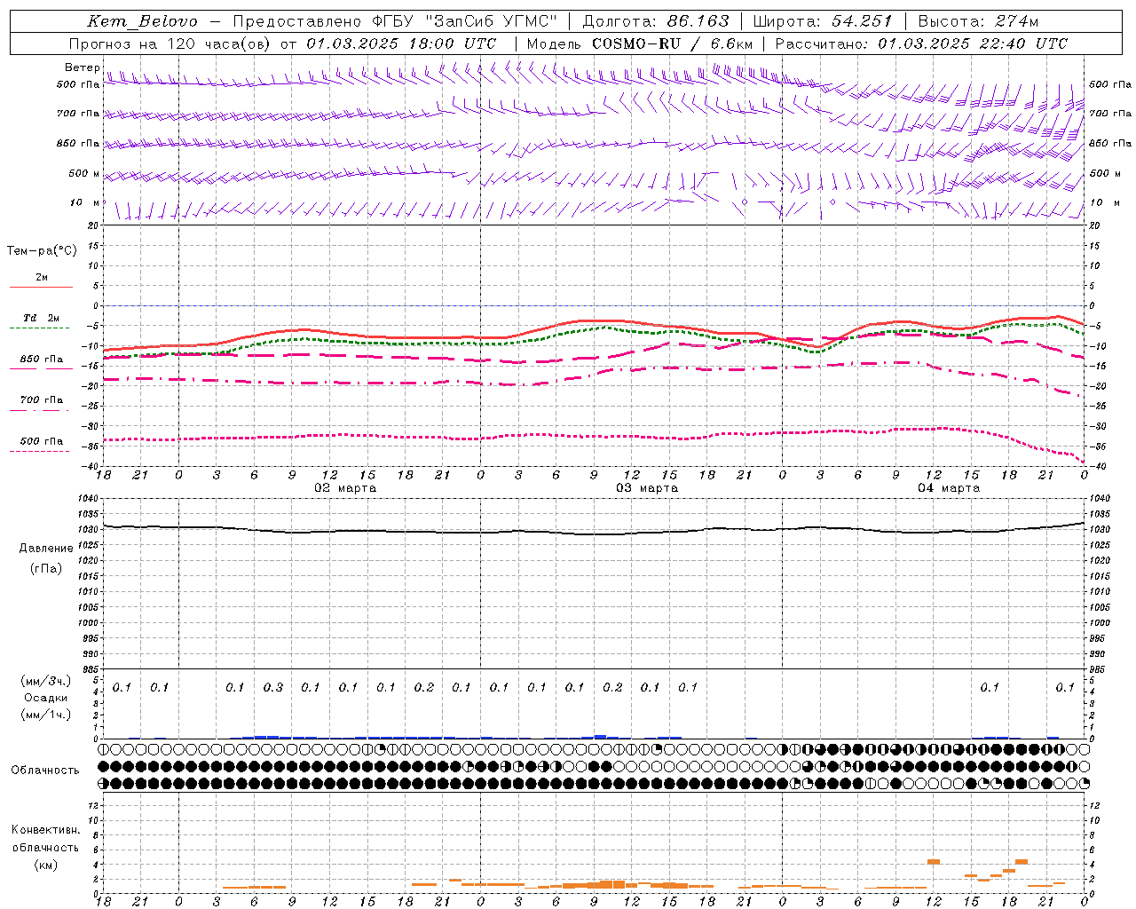This screenshot has height=909, width=1136.
Task: Select the latitude value "Широта: 54.251"
Action: [822, 21]
